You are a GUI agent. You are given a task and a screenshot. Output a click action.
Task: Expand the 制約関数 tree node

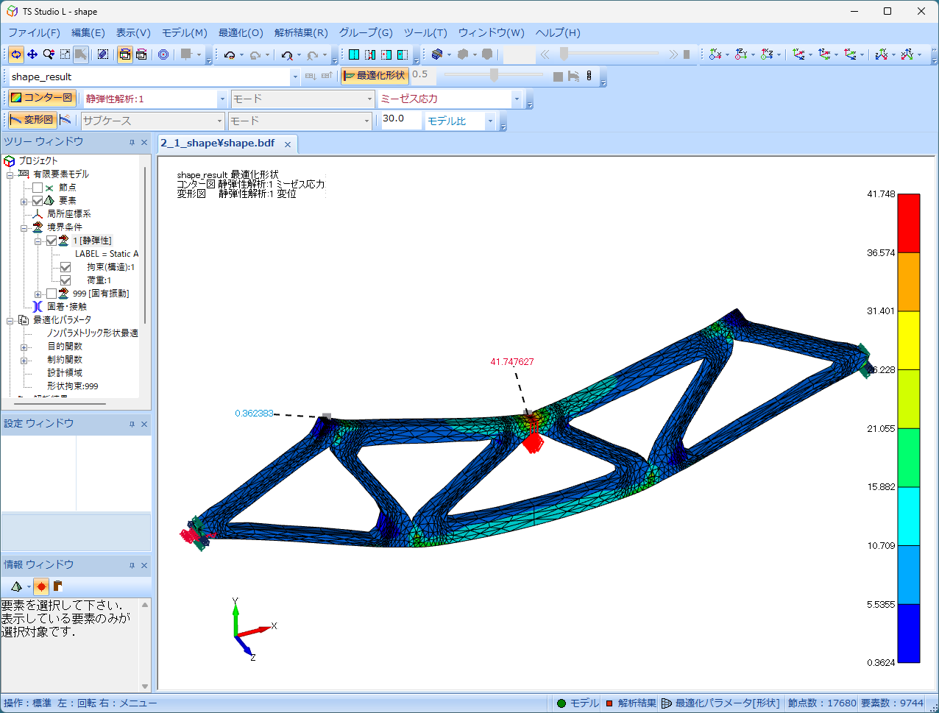point(24,360)
